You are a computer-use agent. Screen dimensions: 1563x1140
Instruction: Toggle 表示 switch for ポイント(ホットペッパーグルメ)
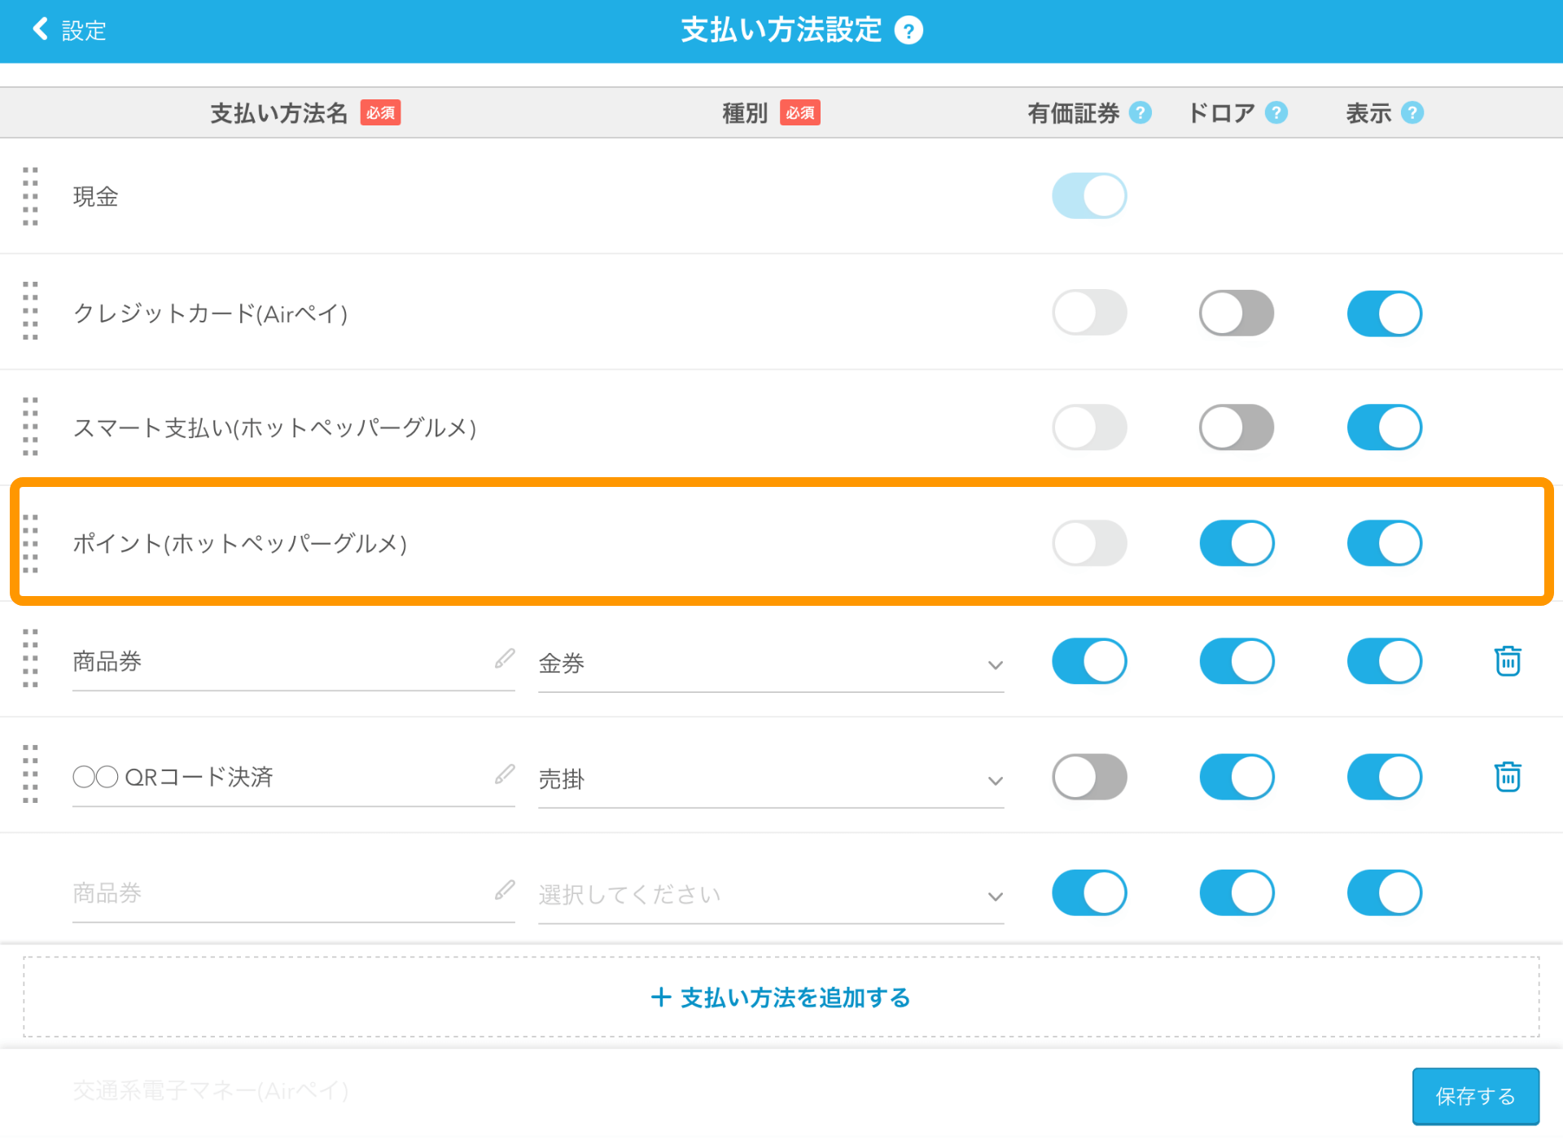coord(1384,543)
